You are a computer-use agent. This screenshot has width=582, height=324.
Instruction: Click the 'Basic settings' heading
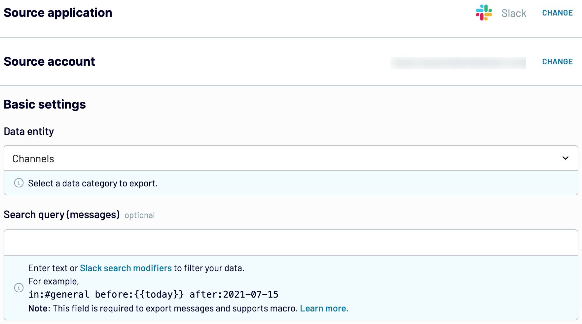pyautogui.click(x=45, y=105)
